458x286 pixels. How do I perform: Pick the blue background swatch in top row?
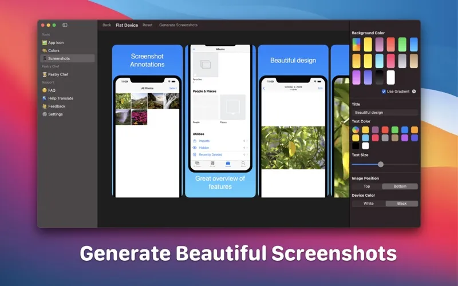[x=414, y=45]
